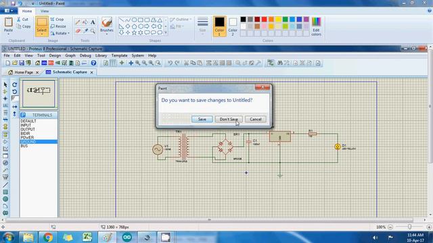Choose the five-point star shape
The height and width of the screenshot is (243, 433).
(x=134, y=32)
